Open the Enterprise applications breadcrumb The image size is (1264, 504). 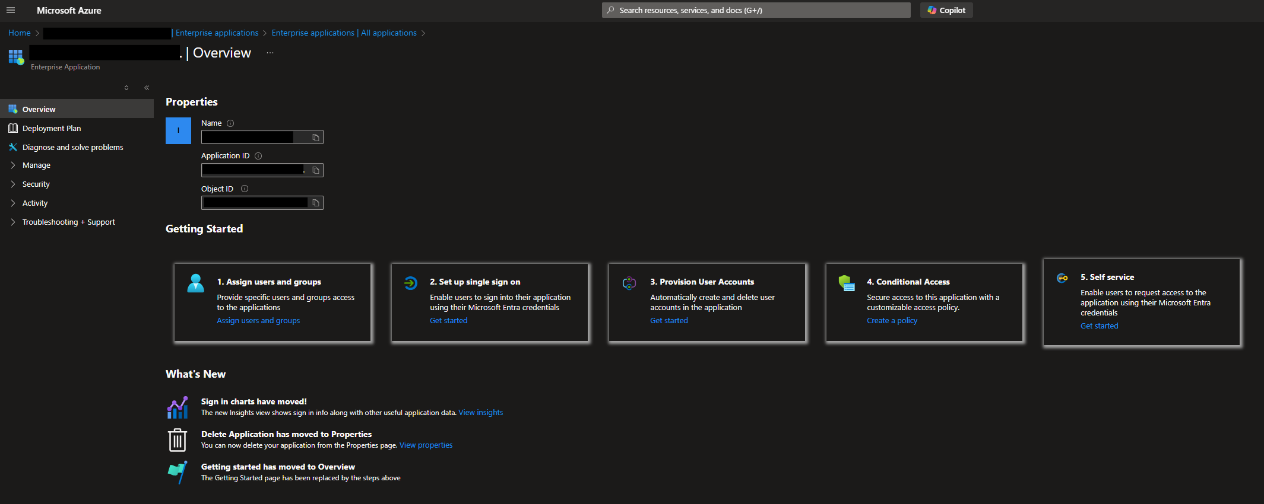(x=217, y=33)
